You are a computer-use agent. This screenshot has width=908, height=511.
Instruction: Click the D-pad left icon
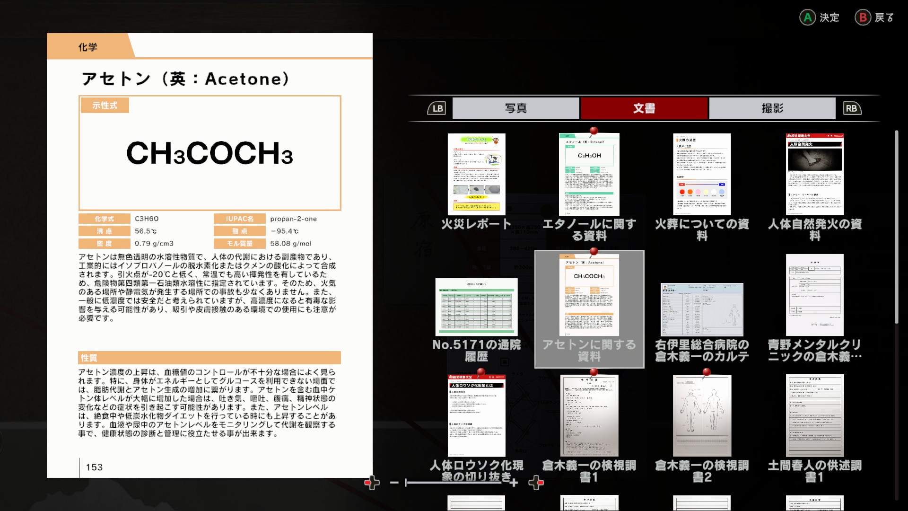(372, 483)
